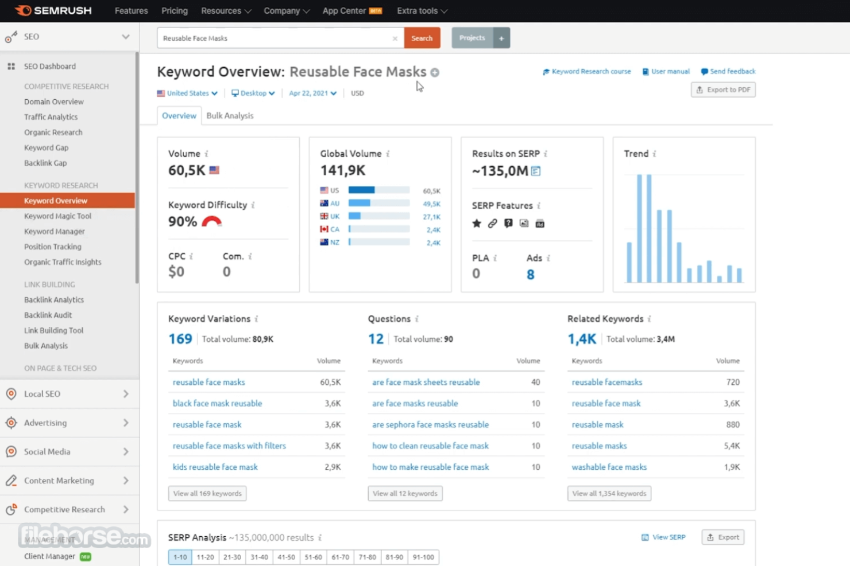The image size is (850, 566).
Task: Click the Content Marketing pencil icon
Action: pyautogui.click(x=11, y=481)
